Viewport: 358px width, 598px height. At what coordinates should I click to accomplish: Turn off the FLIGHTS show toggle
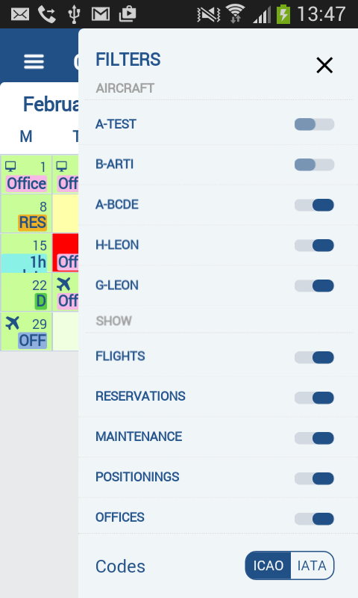pos(314,357)
